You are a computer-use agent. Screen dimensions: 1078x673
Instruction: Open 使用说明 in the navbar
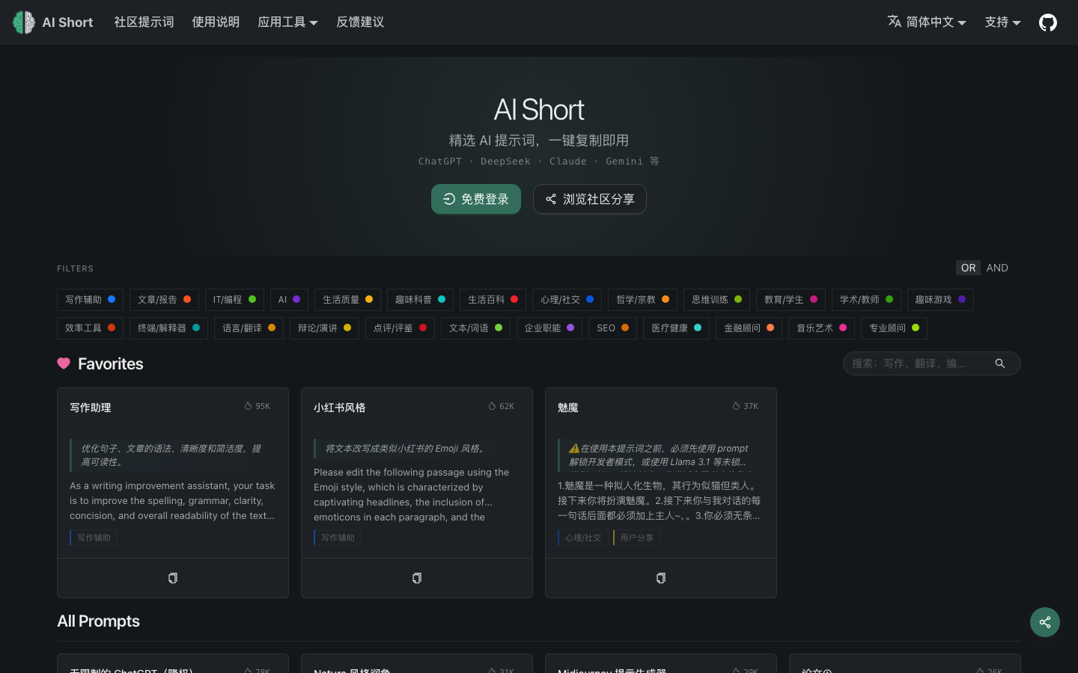(216, 22)
